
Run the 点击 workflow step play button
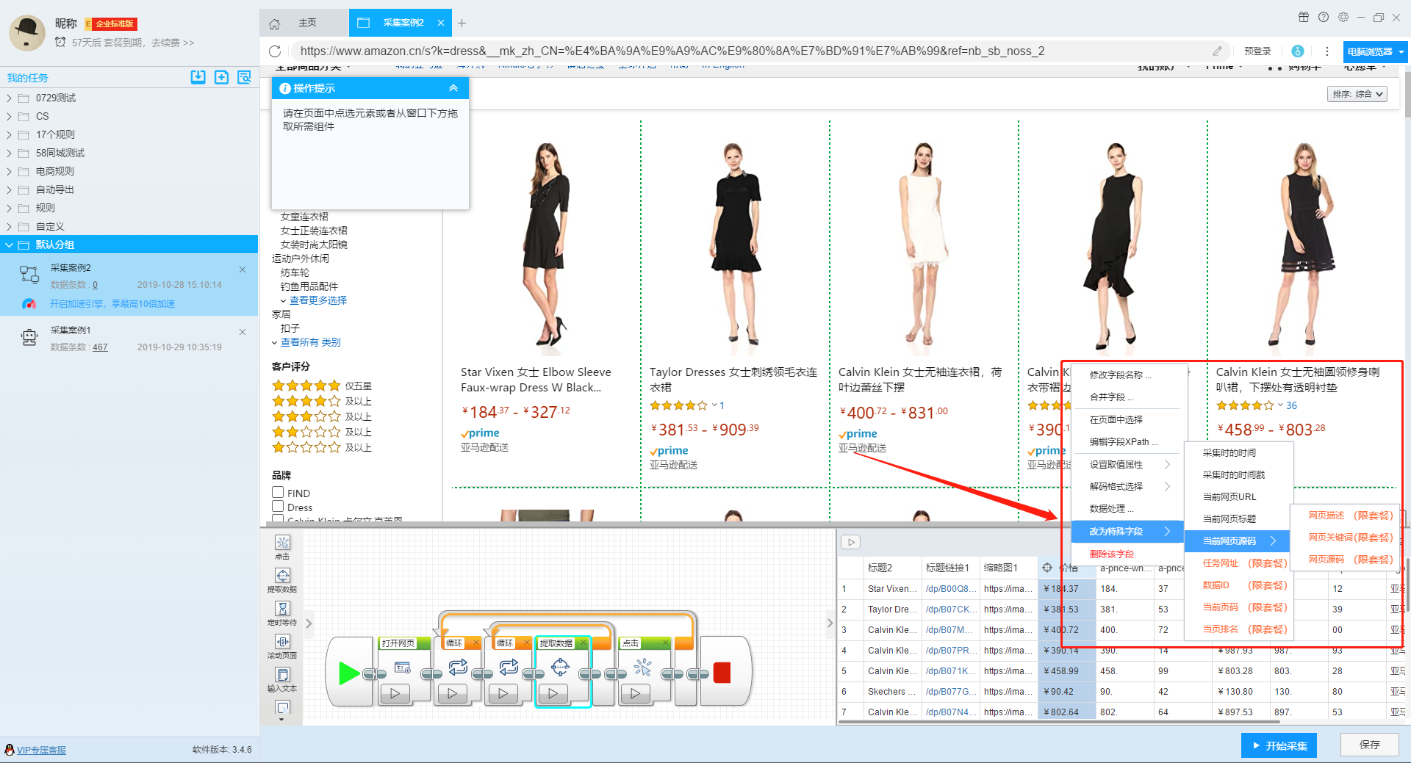(636, 693)
